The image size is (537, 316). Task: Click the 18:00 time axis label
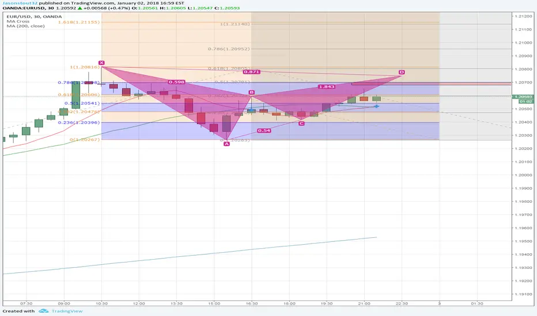pyautogui.click(x=289, y=303)
